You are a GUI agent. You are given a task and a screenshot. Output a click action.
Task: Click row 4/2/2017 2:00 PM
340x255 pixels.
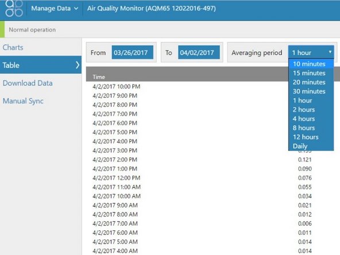[x=115, y=160]
